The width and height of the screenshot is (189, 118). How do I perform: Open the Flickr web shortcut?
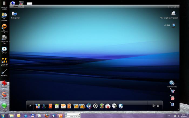tap(173, 91)
